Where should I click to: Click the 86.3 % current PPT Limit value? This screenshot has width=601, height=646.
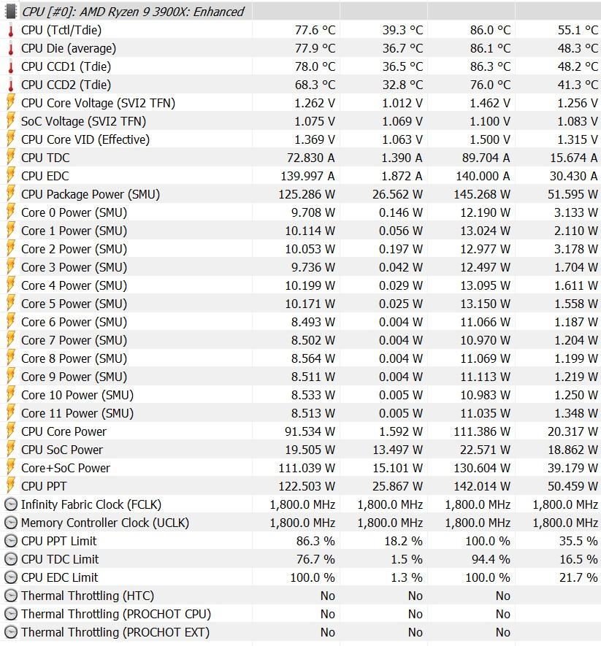315,541
